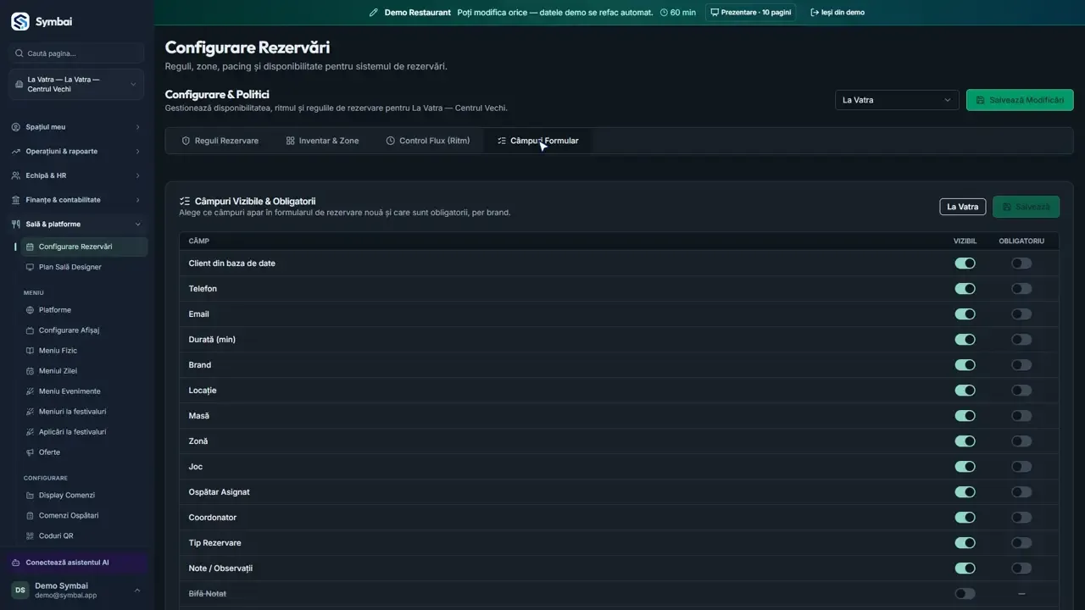Expand the La Vatra — Centrul Vechi location selector
Viewport: 1085px width, 610px height.
(x=76, y=85)
